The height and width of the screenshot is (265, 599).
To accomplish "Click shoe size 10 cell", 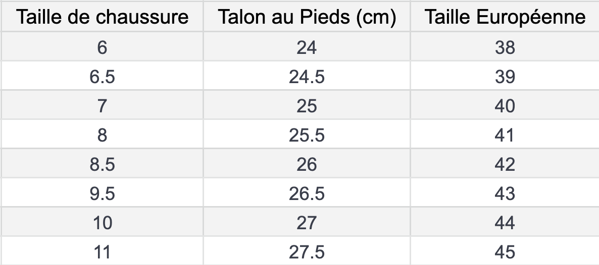I will (x=102, y=222).
